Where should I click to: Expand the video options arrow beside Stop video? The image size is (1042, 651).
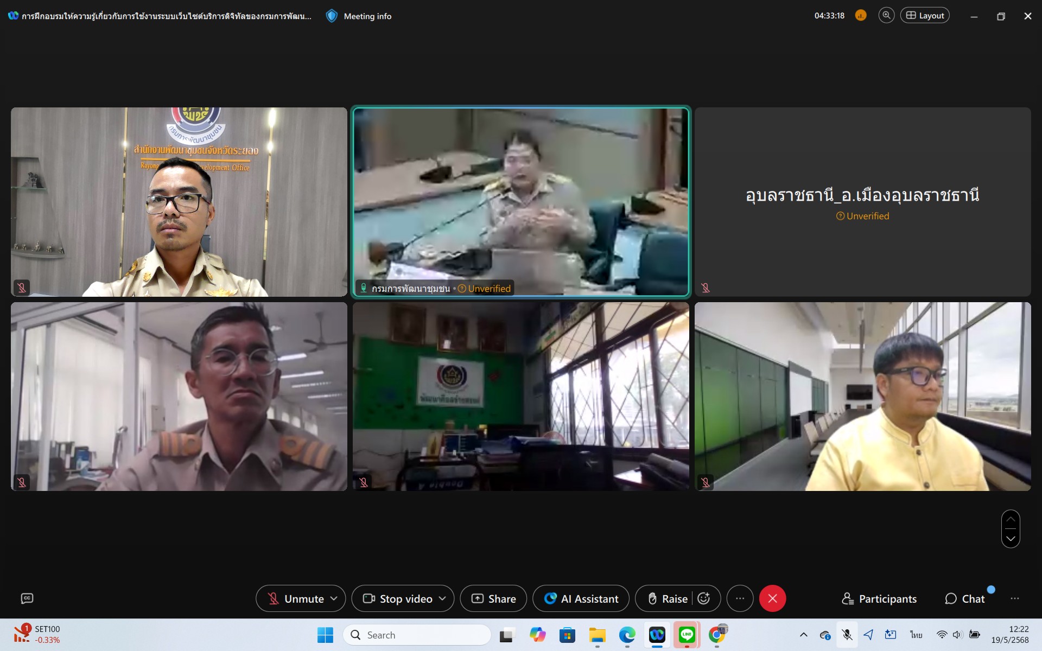442,598
